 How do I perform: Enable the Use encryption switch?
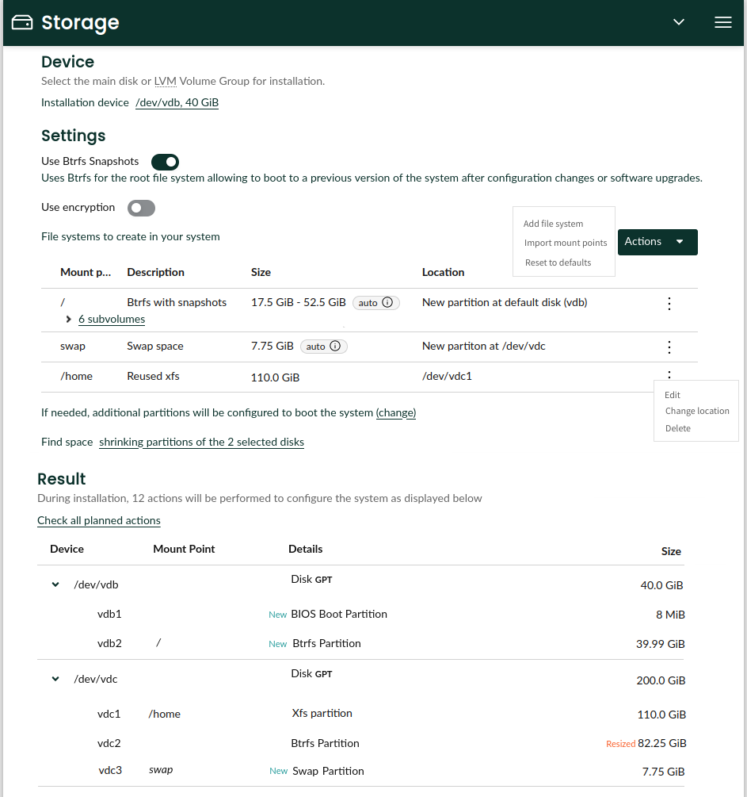(141, 208)
